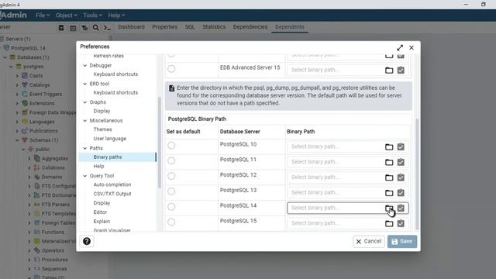Open the Query Tool from browser toolbar
This screenshot has height=279, width=496.
click(x=61, y=28)
